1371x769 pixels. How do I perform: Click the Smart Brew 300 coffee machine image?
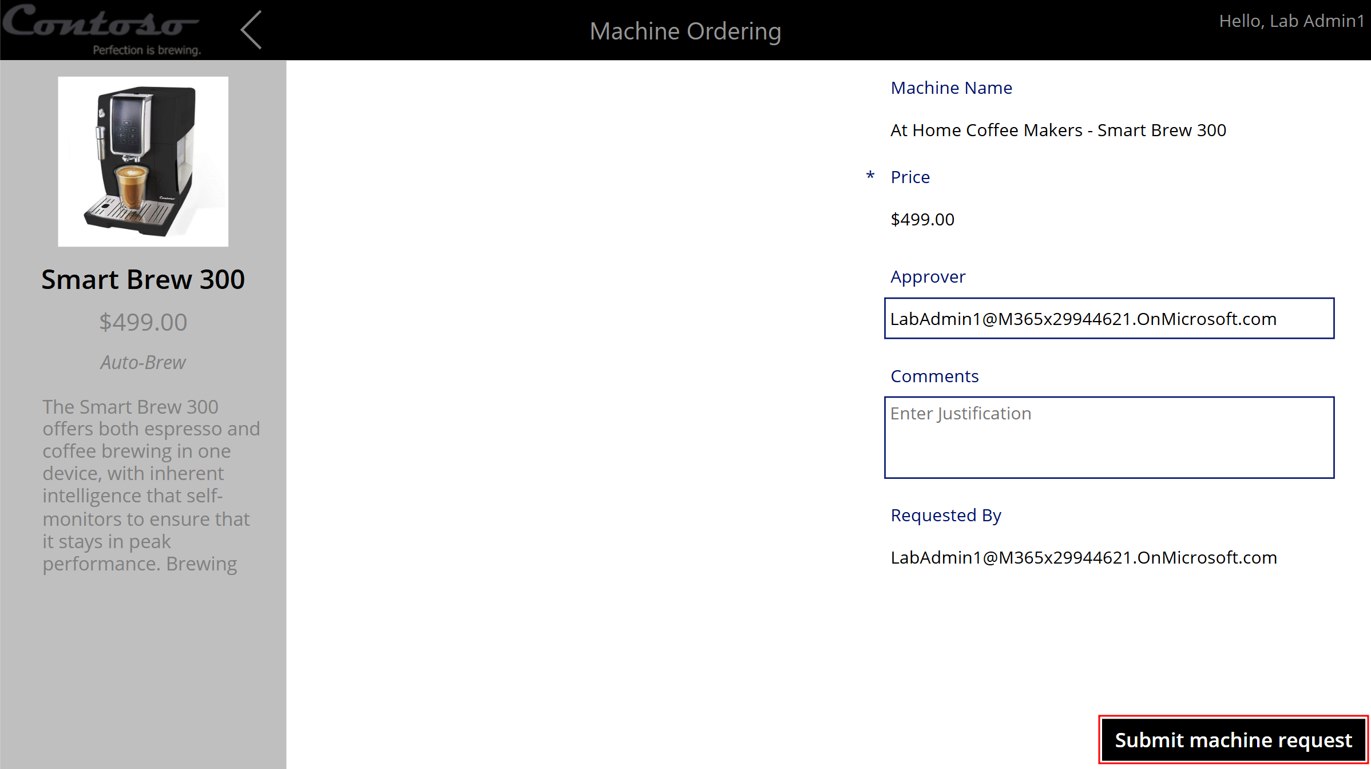tap(143, 161)
